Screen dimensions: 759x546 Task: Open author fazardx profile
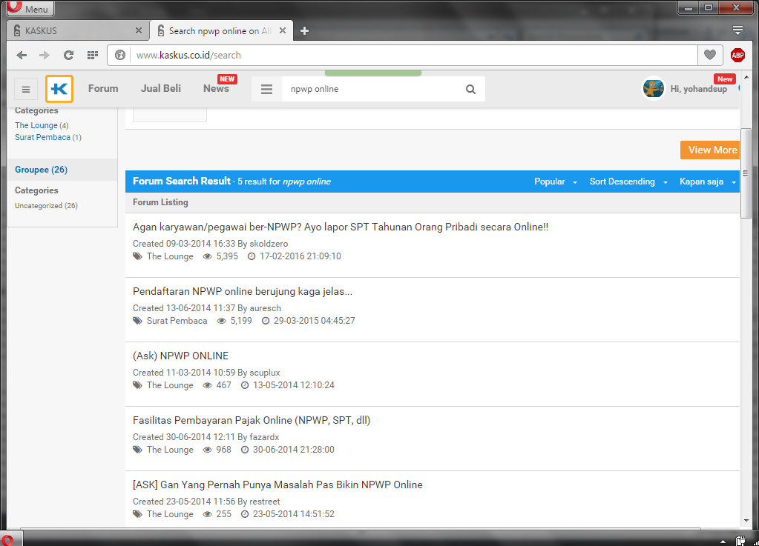pyautogui.click(x=264, y=437)
